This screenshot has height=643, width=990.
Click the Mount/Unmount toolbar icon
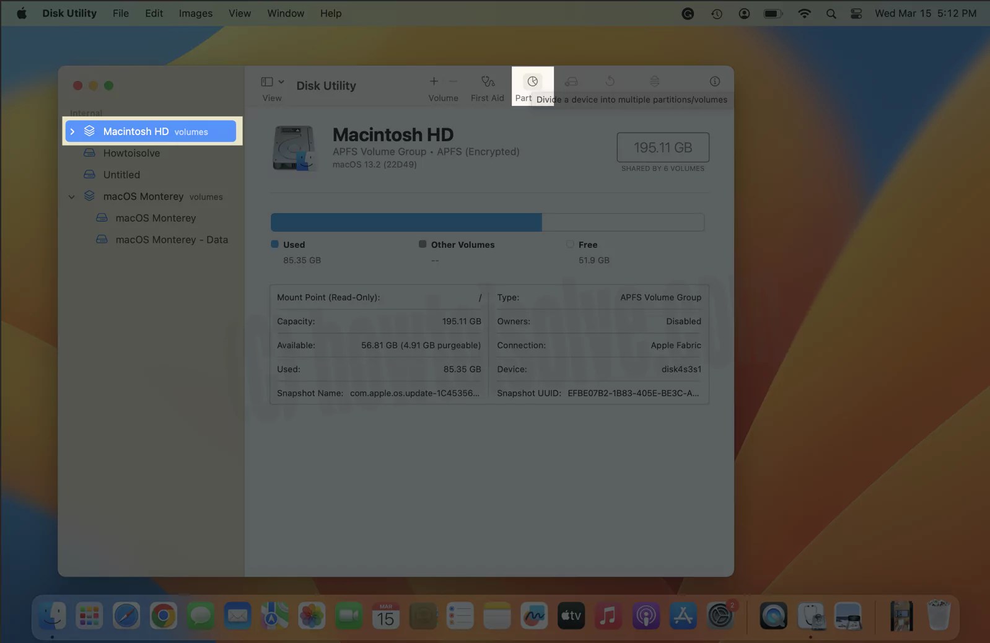click(654, 81)
